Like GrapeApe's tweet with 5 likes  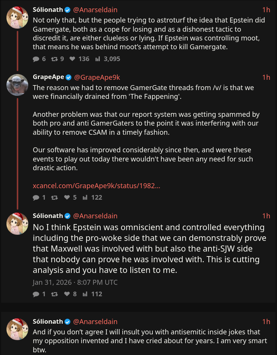tap(67, 197)
